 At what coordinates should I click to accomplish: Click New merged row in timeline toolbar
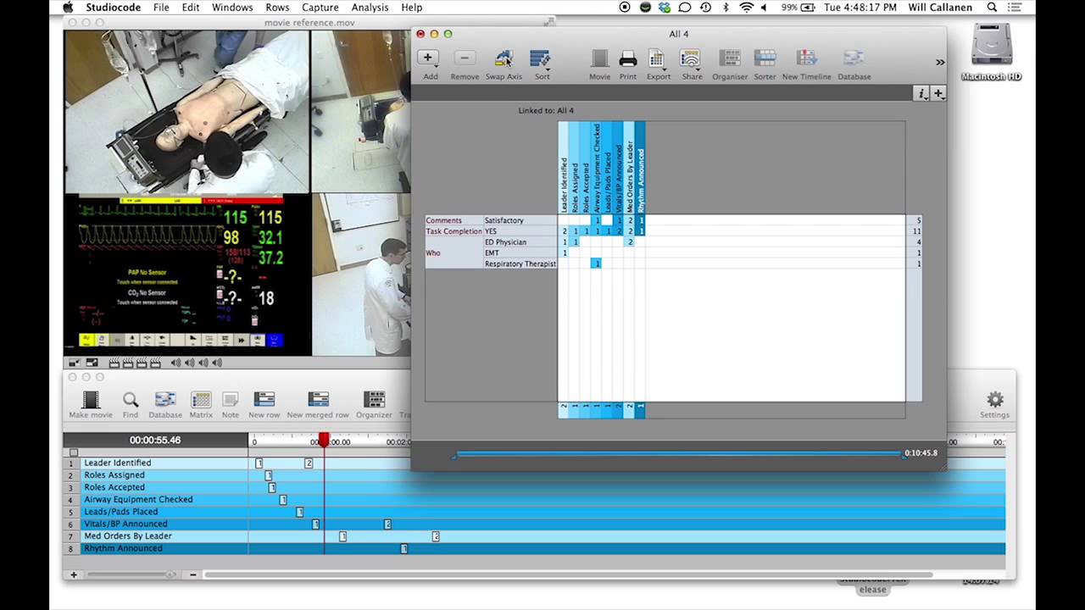pyautogui.click(x=318, y=405)
